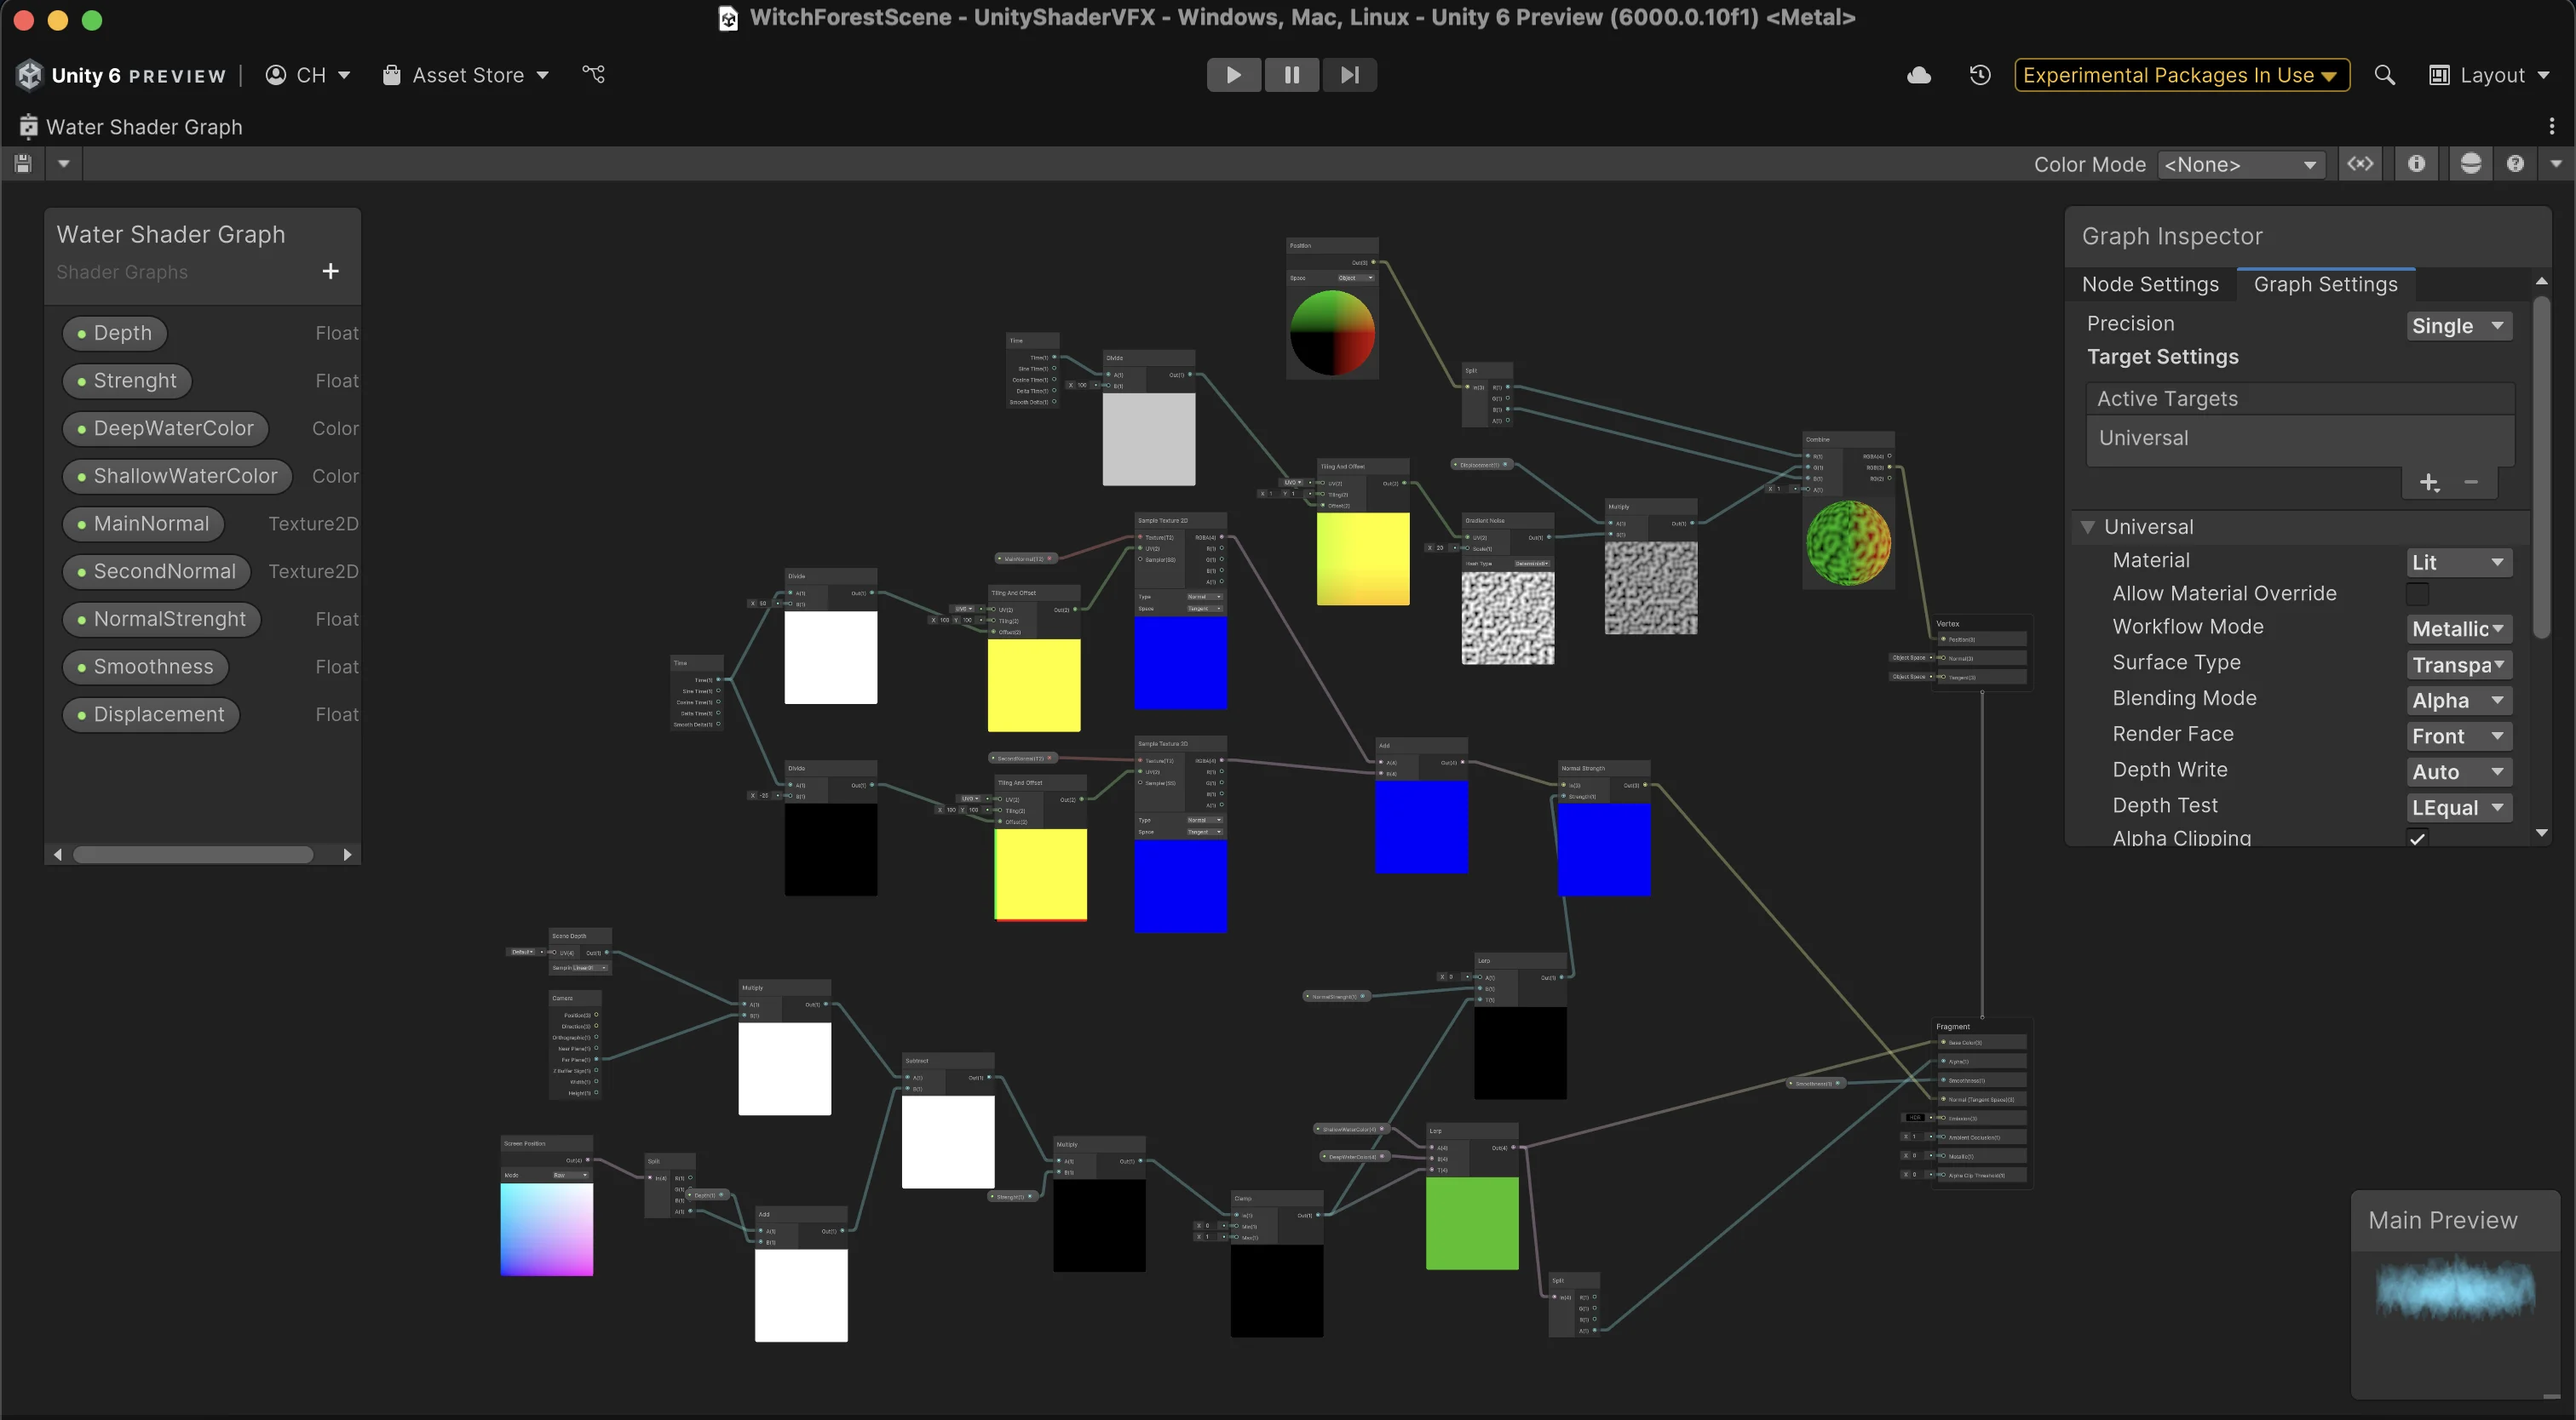
Task: Open the CH account dropdown
Action: point(308,75)
